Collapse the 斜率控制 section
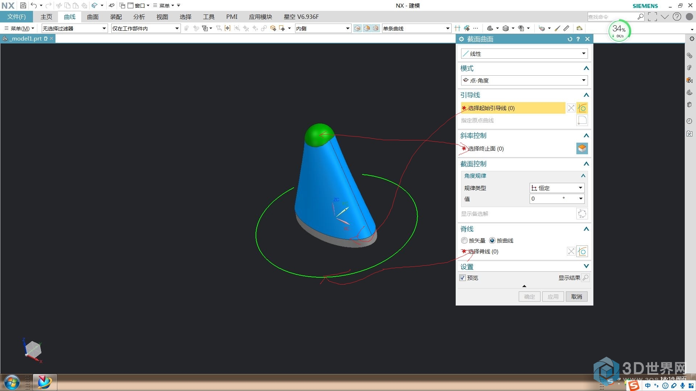The height and width of the screenshot is (391, 696). pos(586,136)
